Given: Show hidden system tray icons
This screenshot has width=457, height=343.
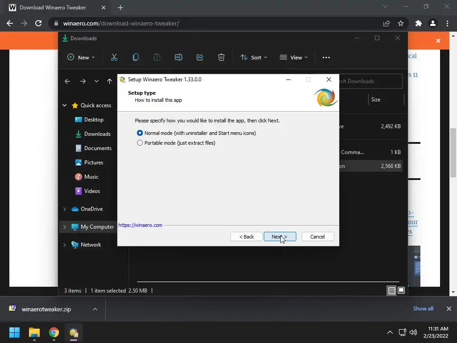Looking at the screenshot, I should [390, 332].
